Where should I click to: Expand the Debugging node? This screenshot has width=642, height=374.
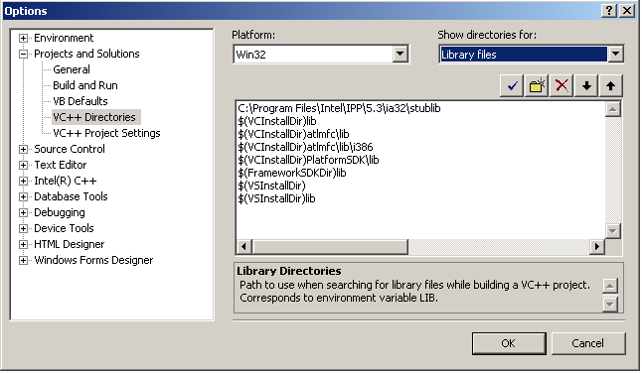pyautogui.click(x=23, y=213)
